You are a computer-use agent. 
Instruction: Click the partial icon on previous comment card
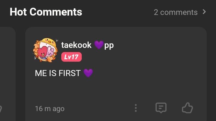click(1, 109)
